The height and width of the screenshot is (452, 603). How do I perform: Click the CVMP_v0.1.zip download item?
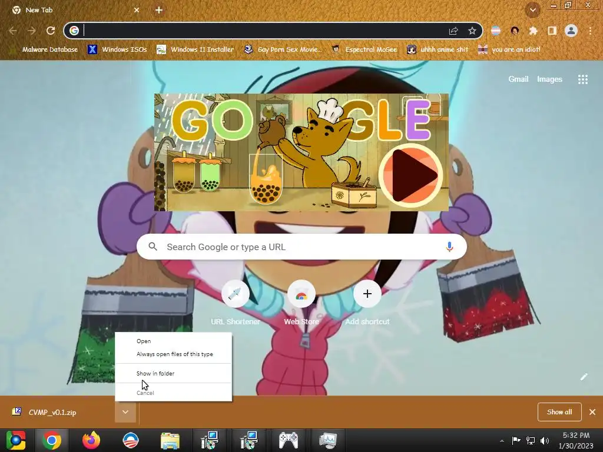click(52, 412)
